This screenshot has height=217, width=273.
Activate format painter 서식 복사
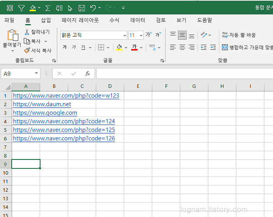coord(38,51)
